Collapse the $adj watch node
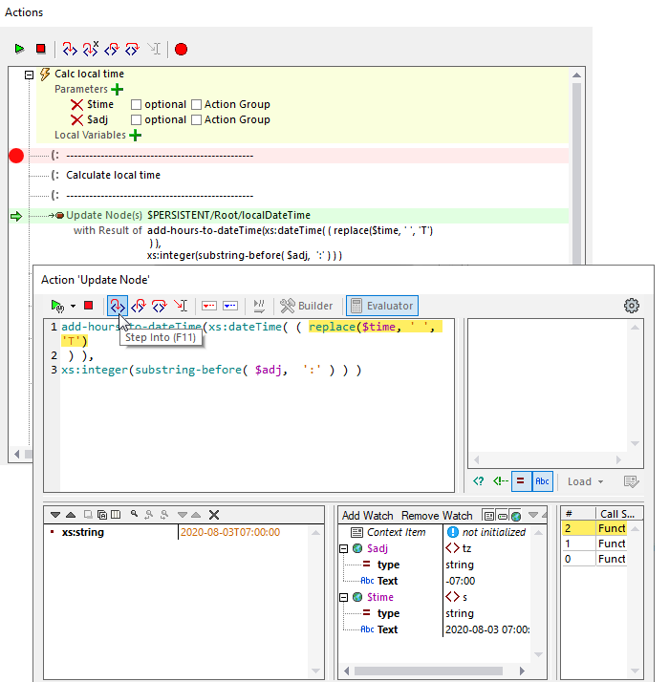Screen dimensions: 669x682 click(343, 548)
